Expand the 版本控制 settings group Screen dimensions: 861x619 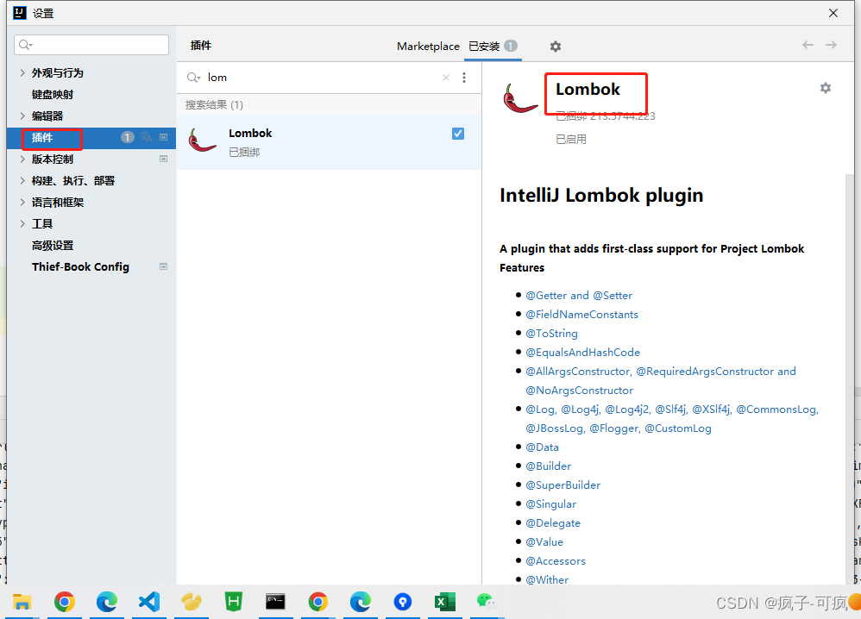(x=22, y=159)
